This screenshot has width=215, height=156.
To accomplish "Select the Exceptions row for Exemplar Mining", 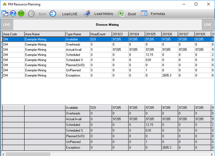I will click(107, 75).
